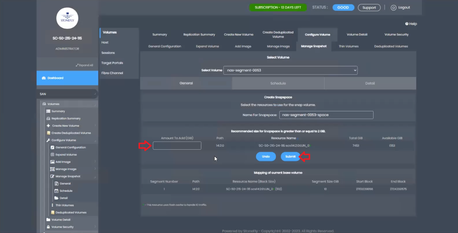Click the Undo button
This screenshot has width=458, height=233.
(266, 156)
